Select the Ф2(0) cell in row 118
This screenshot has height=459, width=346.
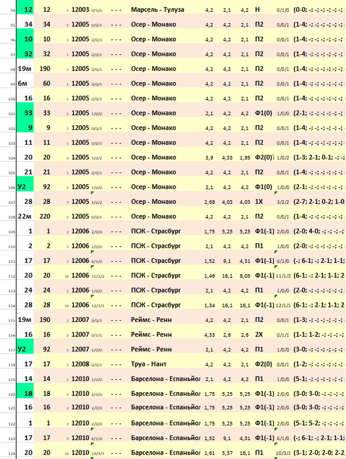click(263, 364)
